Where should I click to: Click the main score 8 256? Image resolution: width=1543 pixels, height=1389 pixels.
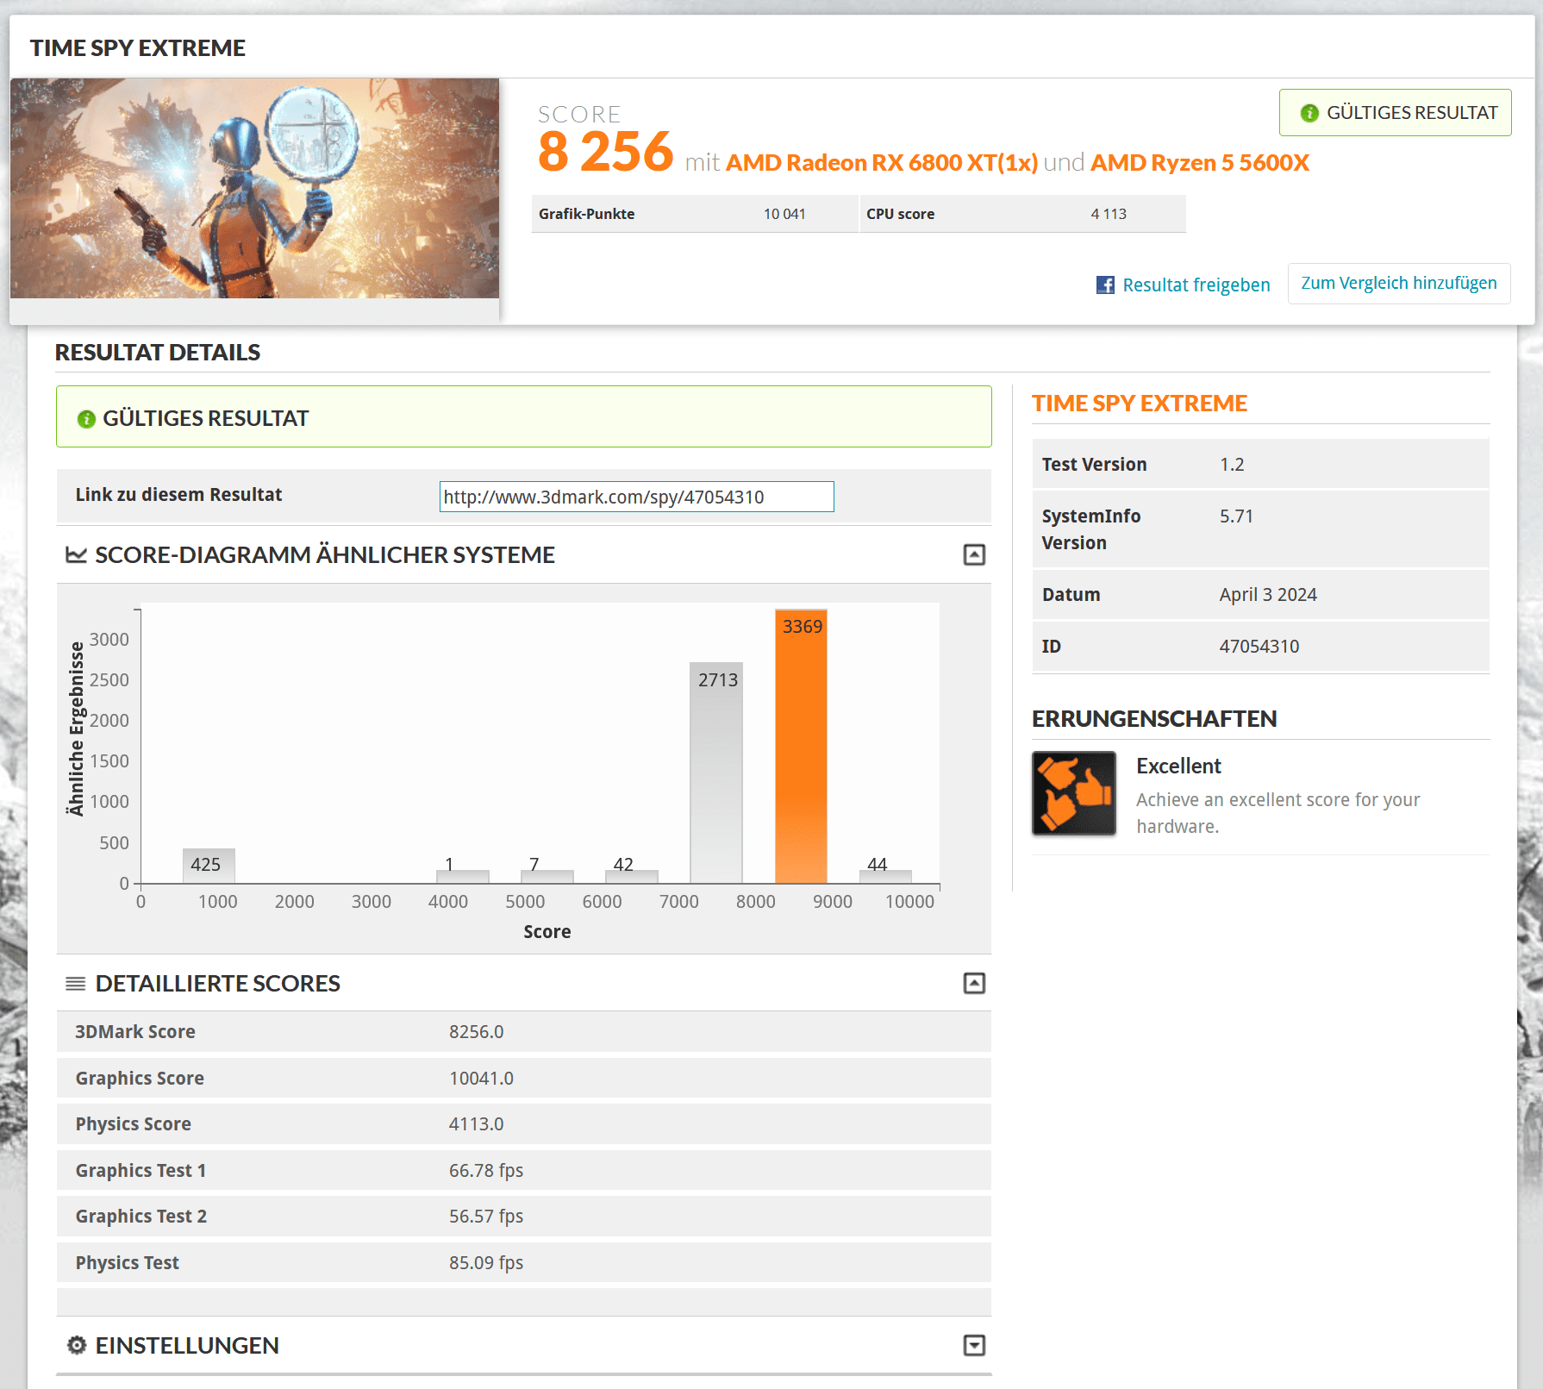click(605, 152)
